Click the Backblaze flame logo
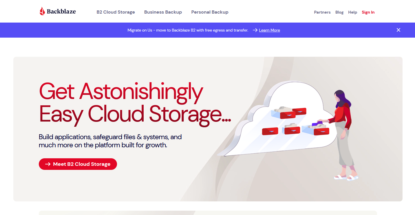The height and width of the screenshot is (215, 415). tap(42, 11)
